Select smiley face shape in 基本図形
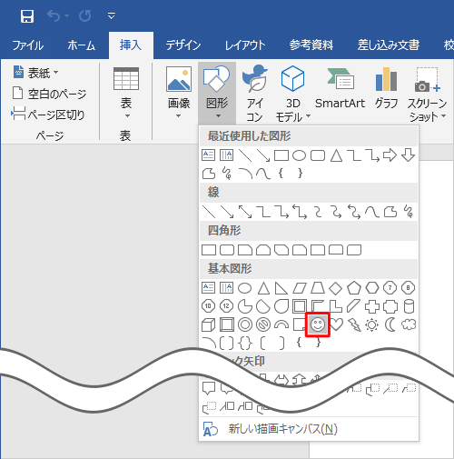Viewport: 454px width, 459px height. tap(318, 324)
